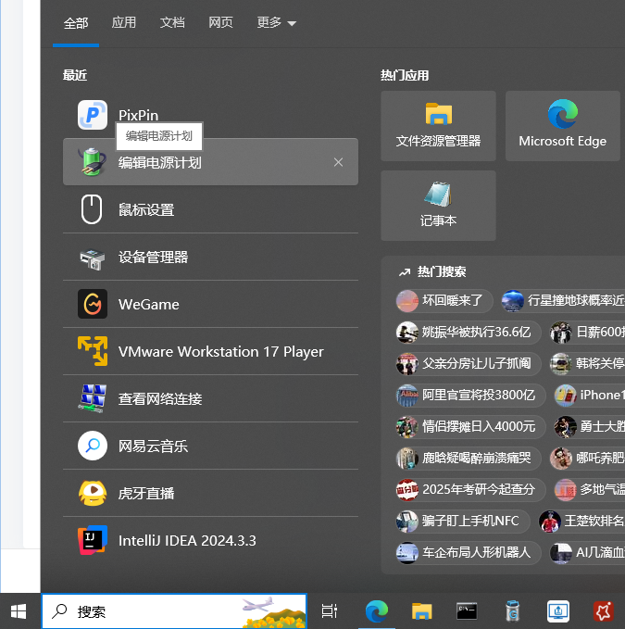The image size is (625, 629).
Task: Open trending topic 行星撞地球概率
Action: [563, 300]
